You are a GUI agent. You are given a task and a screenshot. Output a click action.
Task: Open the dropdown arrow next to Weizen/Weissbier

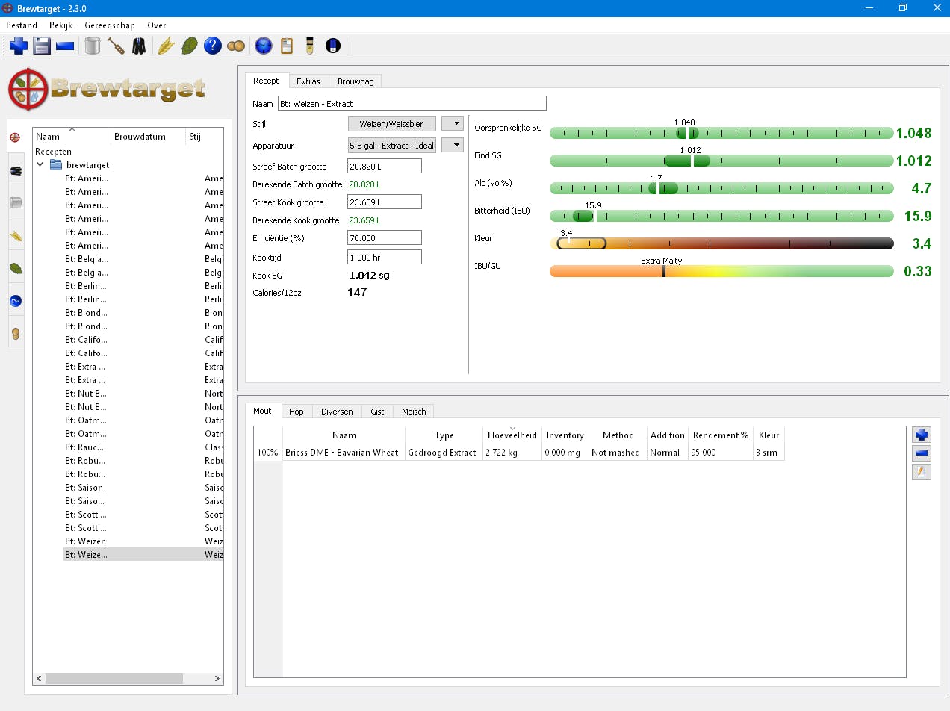[x=453, y=124]
